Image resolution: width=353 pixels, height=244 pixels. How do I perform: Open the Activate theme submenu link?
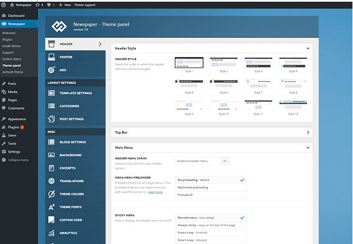tap(12, 72)
